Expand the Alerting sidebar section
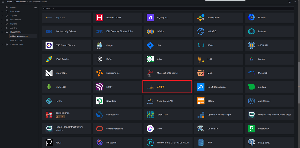Screen dimensions: 300x148 point(2,28)
